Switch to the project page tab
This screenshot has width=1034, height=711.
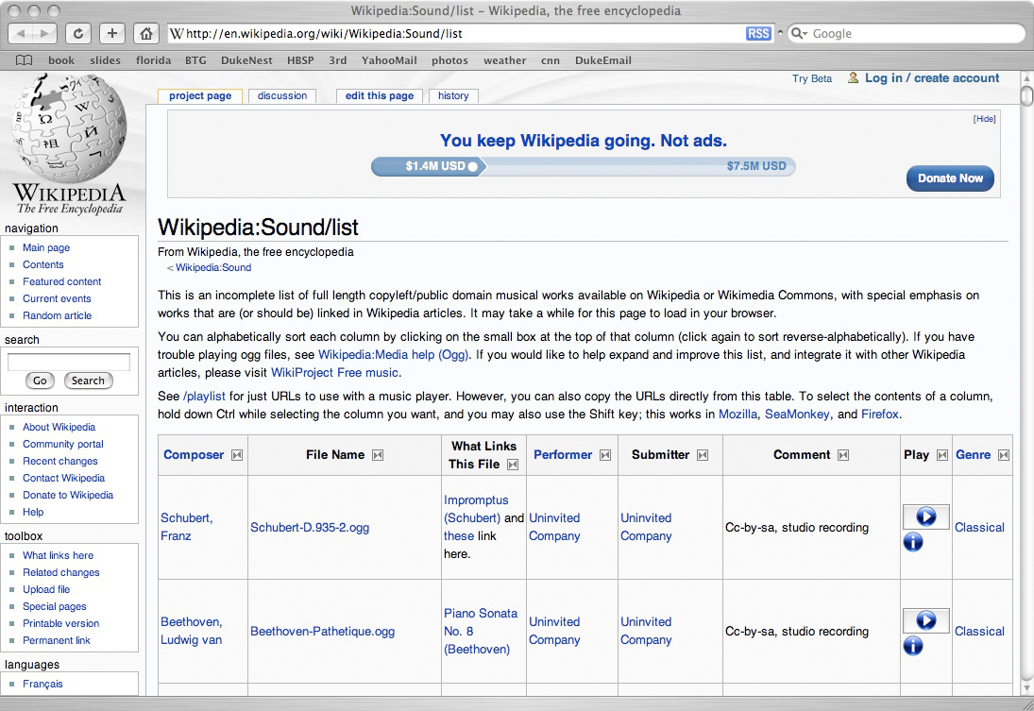[200, 95]
